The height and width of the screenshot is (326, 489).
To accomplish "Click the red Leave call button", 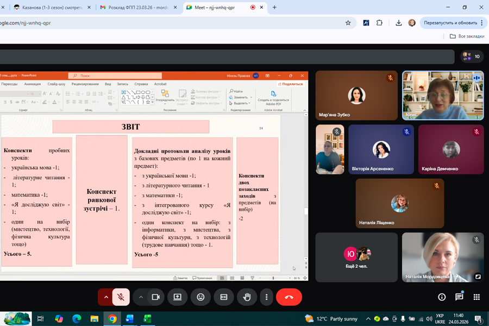I will coord(289,297).
